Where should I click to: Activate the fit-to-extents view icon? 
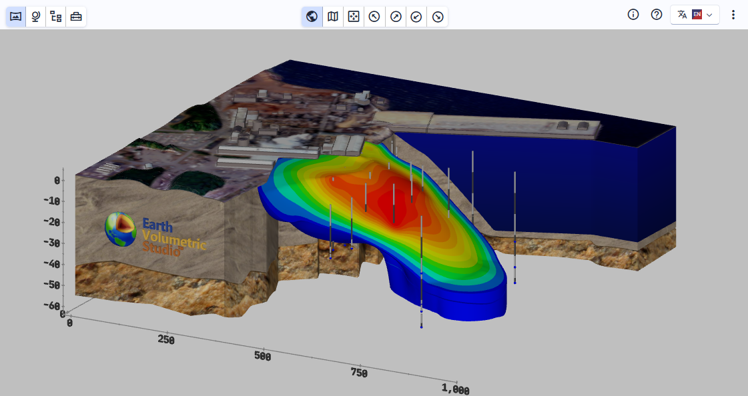click(353, 17)
